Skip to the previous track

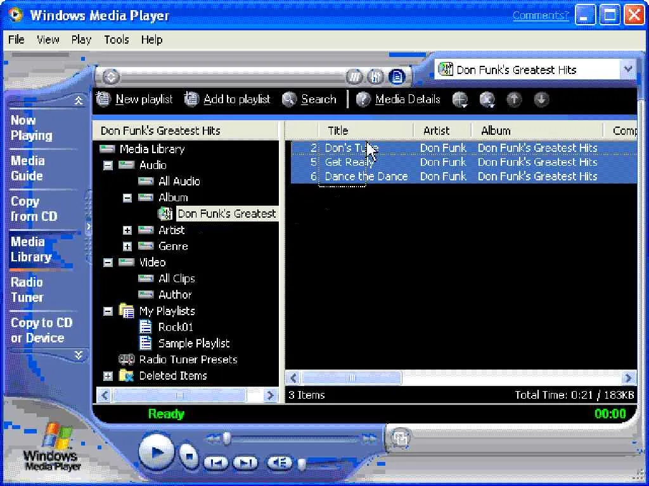(215, 463)
